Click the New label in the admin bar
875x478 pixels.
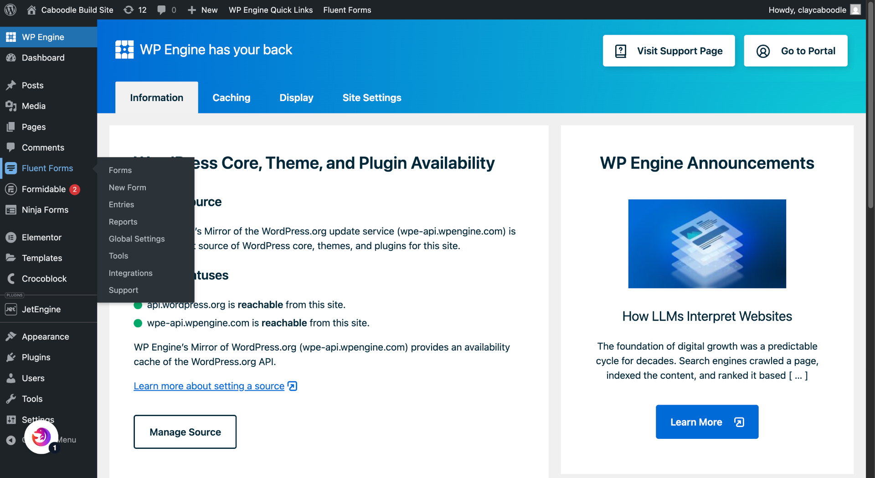click(x=209, y=10)
